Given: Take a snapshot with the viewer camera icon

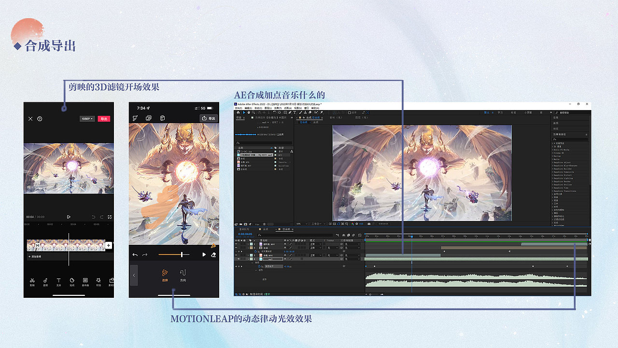Looking at the screenshot, I should 369,224.
